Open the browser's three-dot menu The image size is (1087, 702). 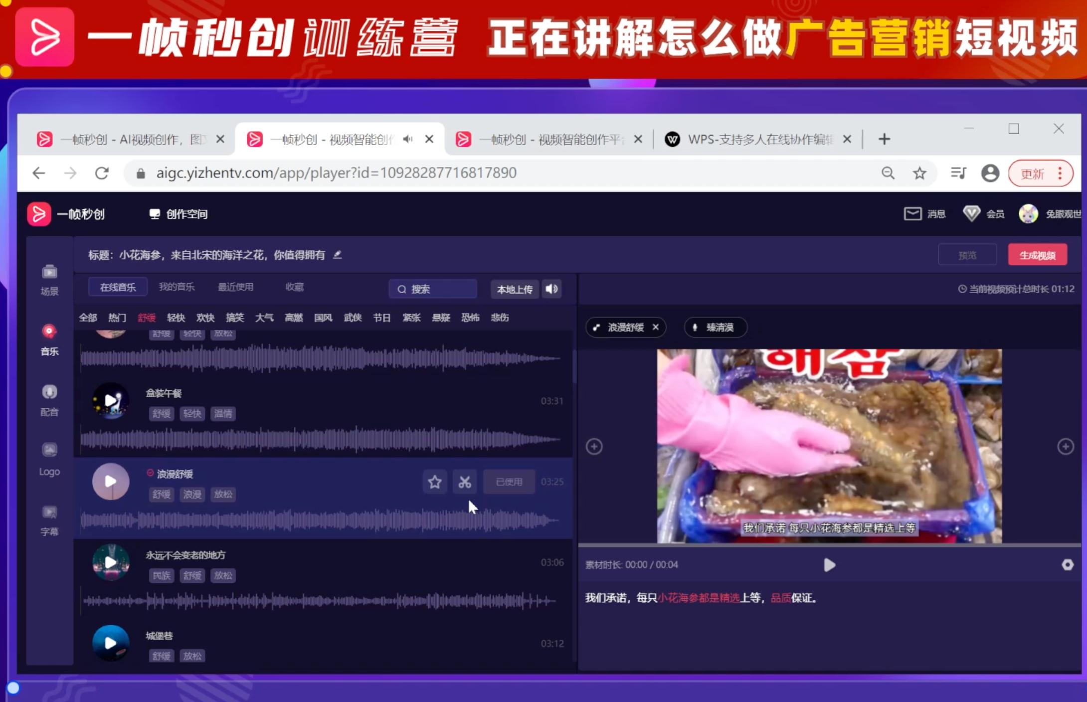(1060, 173)
